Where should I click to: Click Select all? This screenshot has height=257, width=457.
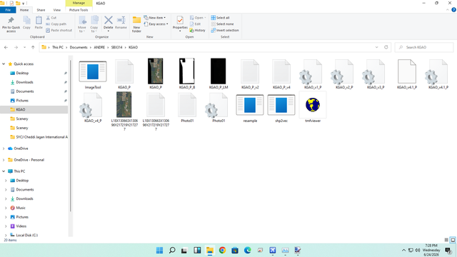click(221, 18)
